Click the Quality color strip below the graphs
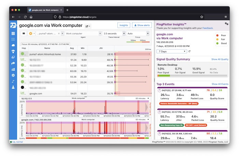 pyautogui.click(x=87, y=138)
